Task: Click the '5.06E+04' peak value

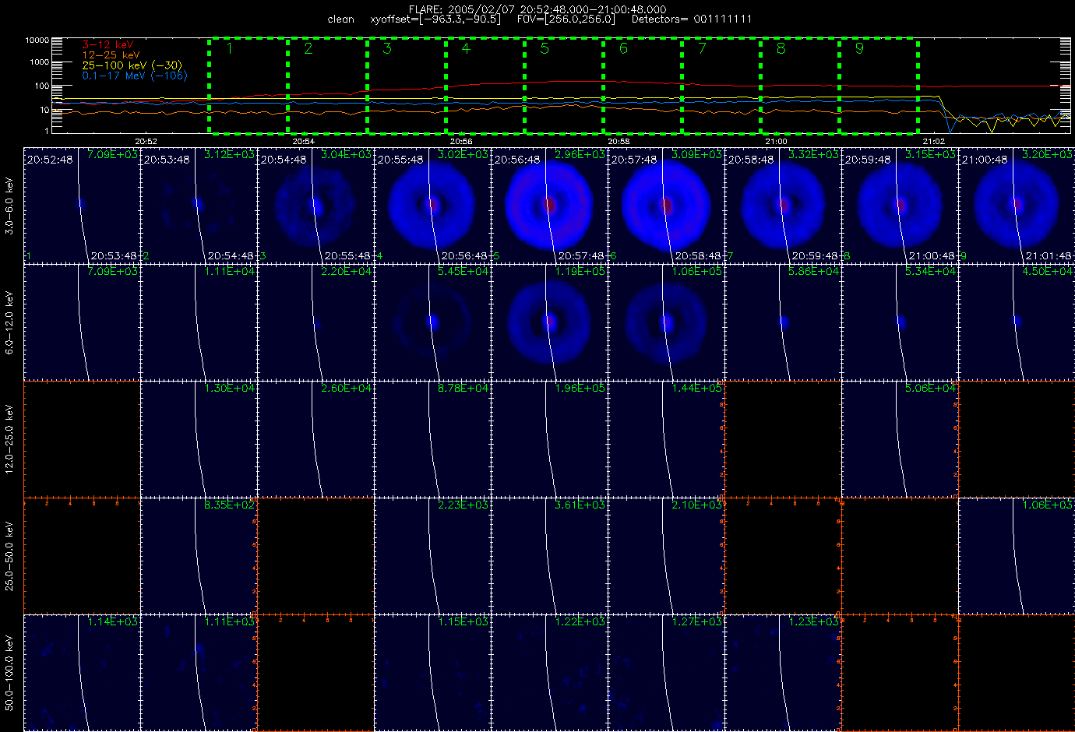Action: click(x=930, y=388)
